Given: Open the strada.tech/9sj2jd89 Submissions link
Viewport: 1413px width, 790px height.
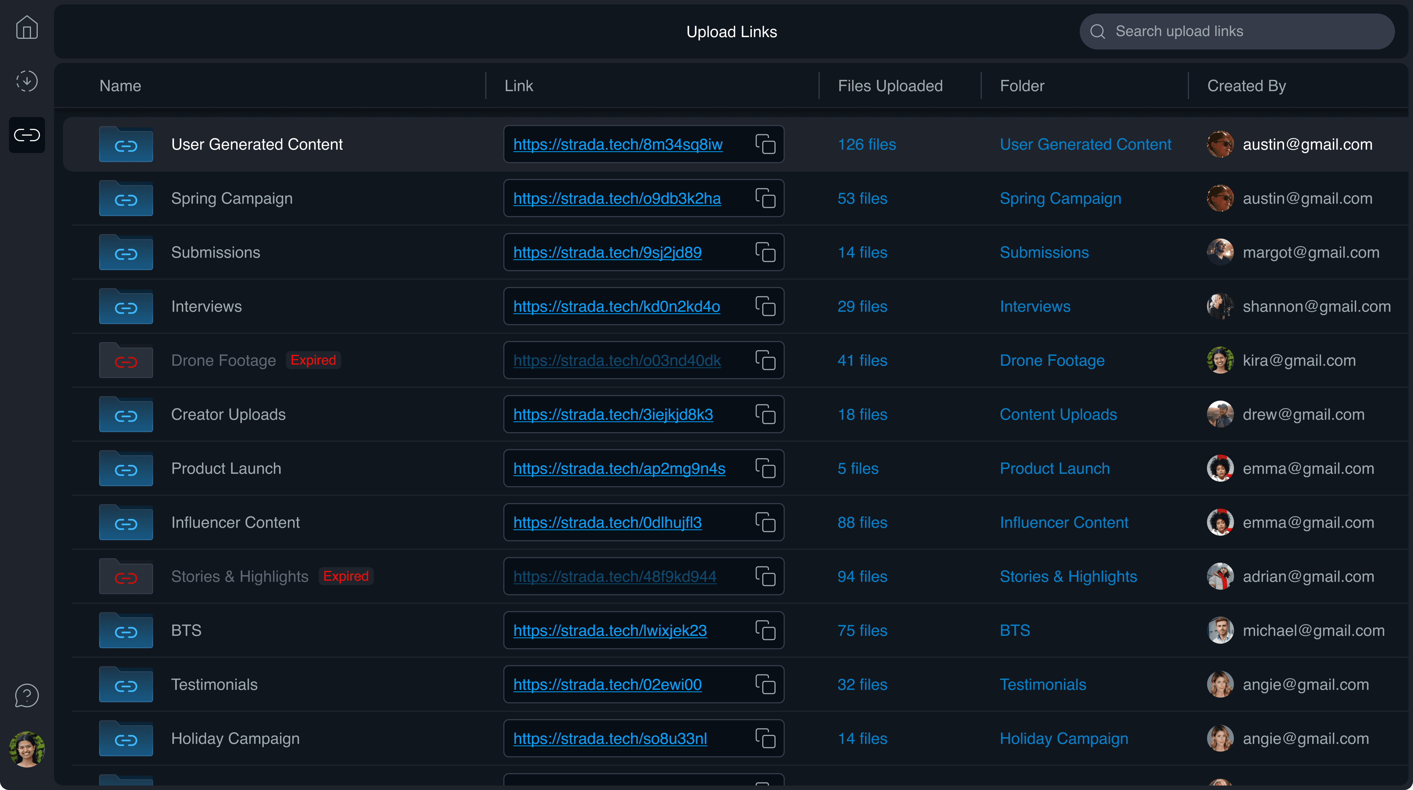Looking at the screenshot, I should [x=607, y=252].
